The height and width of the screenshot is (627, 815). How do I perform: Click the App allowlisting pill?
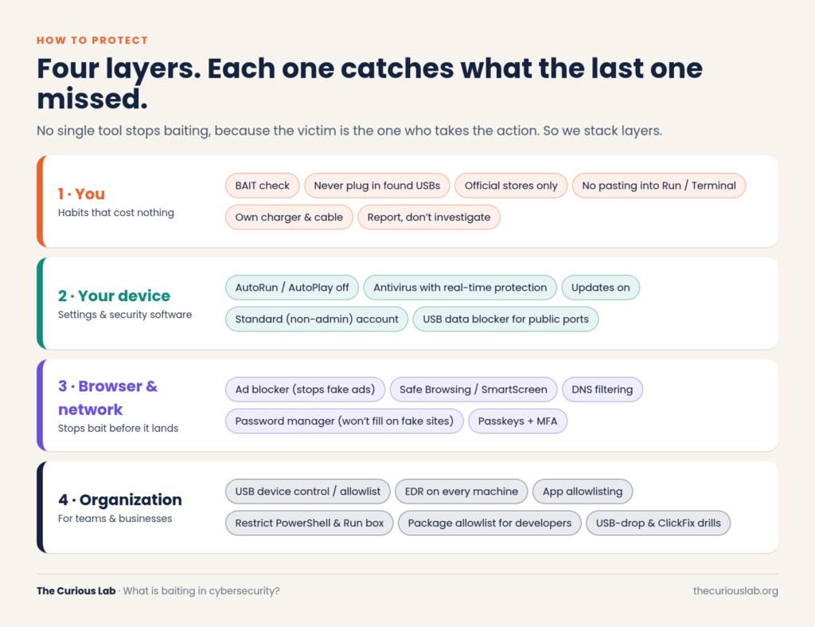tap(582, 492)
